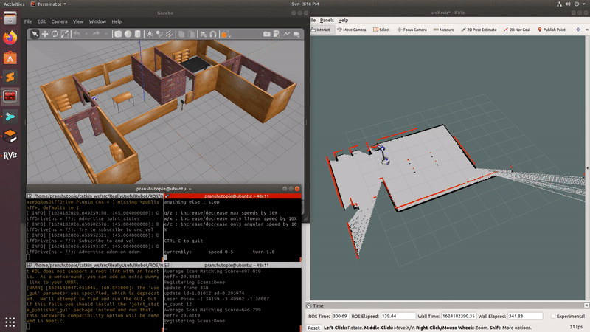Click the ROS Time value field

tap(340, 317)
